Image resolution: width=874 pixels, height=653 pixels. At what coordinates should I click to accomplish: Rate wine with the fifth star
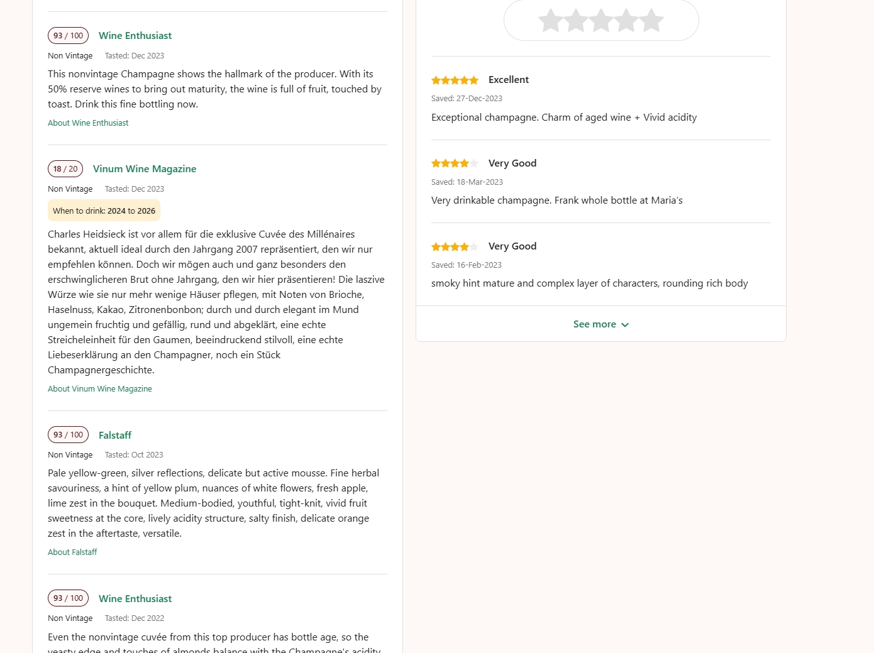pos(651,20)
